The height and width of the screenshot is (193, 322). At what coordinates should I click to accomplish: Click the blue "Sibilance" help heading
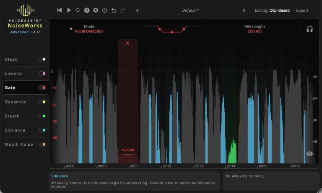[x=60, y=176]
